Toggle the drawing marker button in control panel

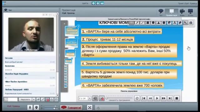[x=102, y=98]
